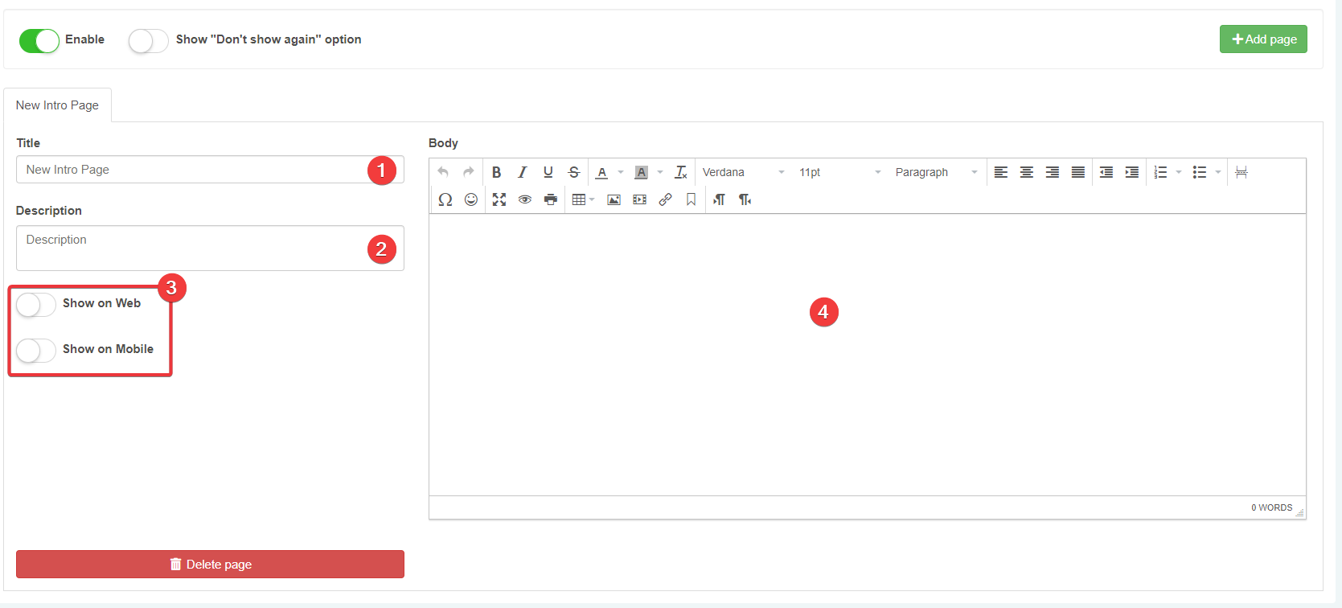The width and height of the screenshot is (1342, 608).
Task: Click the print icon in the editor
Action: tap(551, 199)
